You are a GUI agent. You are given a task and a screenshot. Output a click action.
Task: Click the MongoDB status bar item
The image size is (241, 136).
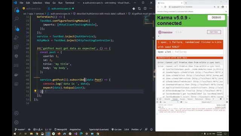point(61,130)
